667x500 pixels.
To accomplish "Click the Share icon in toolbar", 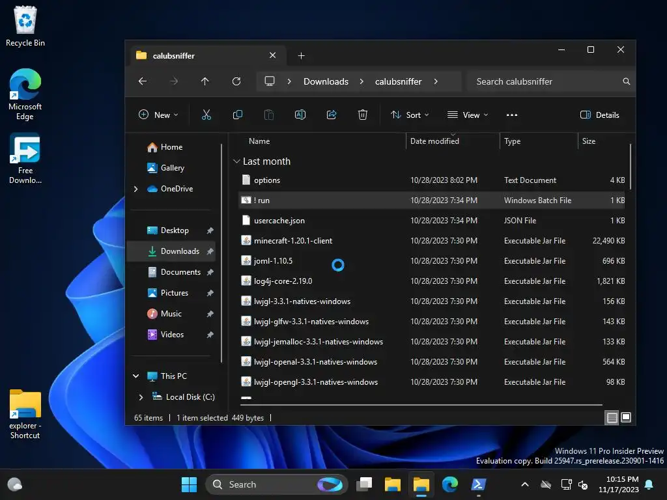I will tap(332, 115).
